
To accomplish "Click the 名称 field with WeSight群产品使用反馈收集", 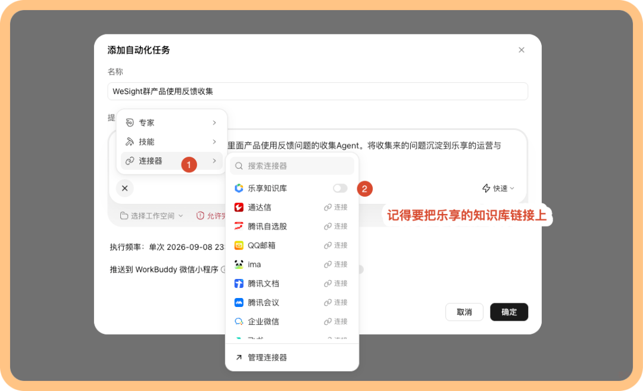I will point(317,91).
